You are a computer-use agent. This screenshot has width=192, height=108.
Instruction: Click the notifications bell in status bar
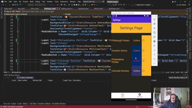tap(137, 107)
